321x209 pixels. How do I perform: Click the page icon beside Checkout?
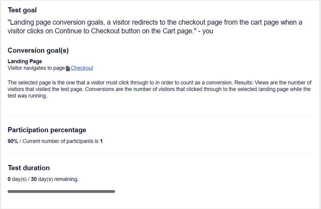[68, 68]
